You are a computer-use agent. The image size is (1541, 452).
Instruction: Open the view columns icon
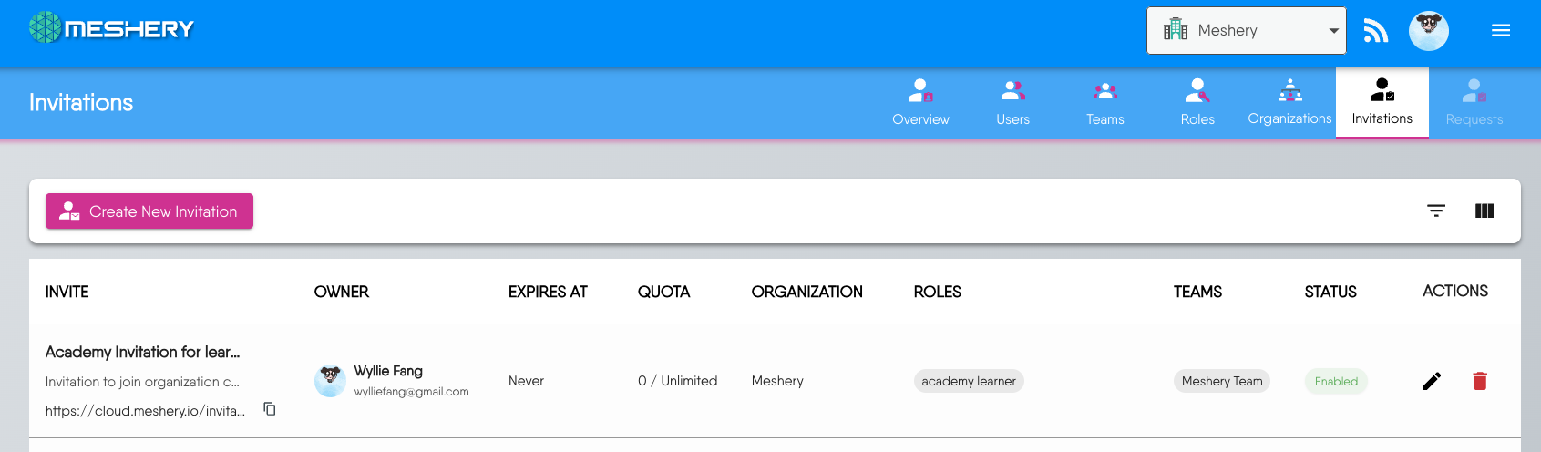pyautogui.click(x=1484, y=211)
